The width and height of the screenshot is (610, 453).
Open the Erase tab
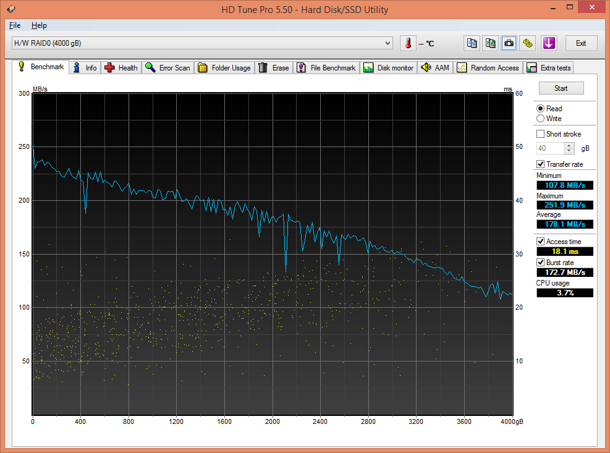click(x=274, y=68)
